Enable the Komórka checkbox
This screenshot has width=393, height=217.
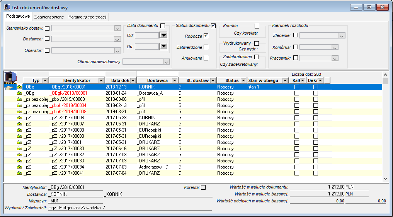[296, 47]
